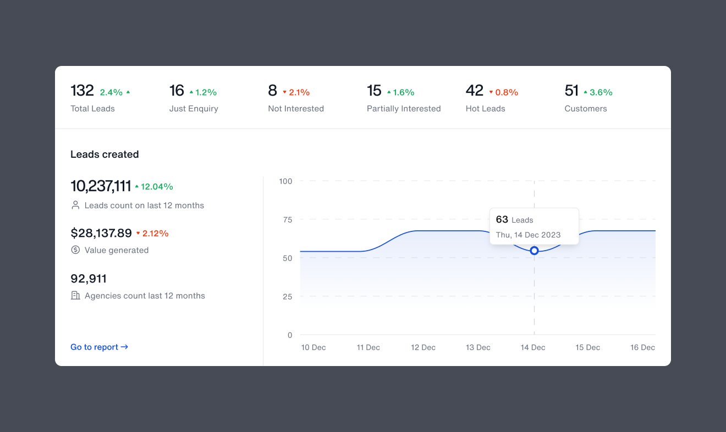726x432 pixels.
Task: Select the Not Interested stat label
Action: [296, 108]
